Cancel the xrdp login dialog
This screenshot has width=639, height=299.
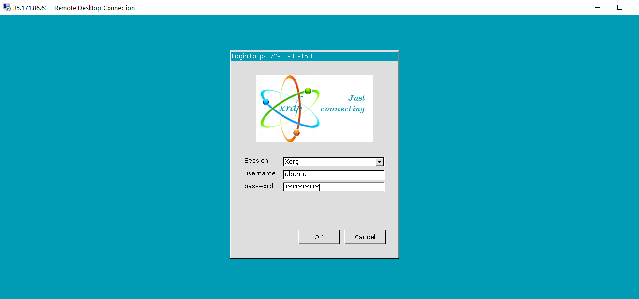[365, 237]
